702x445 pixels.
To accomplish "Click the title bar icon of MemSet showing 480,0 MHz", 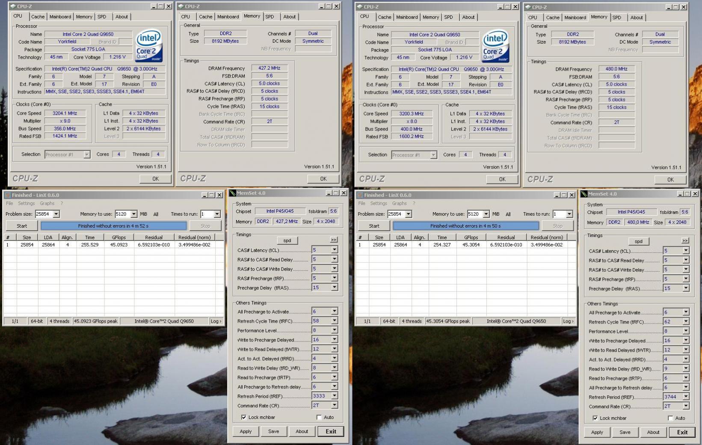I will 584,194.
